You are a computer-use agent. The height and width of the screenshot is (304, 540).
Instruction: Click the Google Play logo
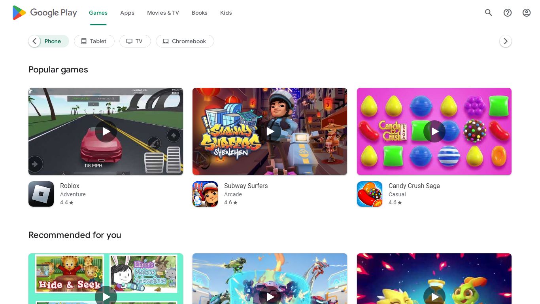(45, 13)
